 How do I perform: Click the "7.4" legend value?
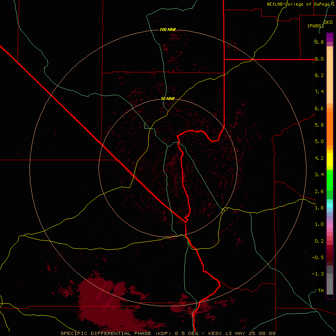coord(319,92)
